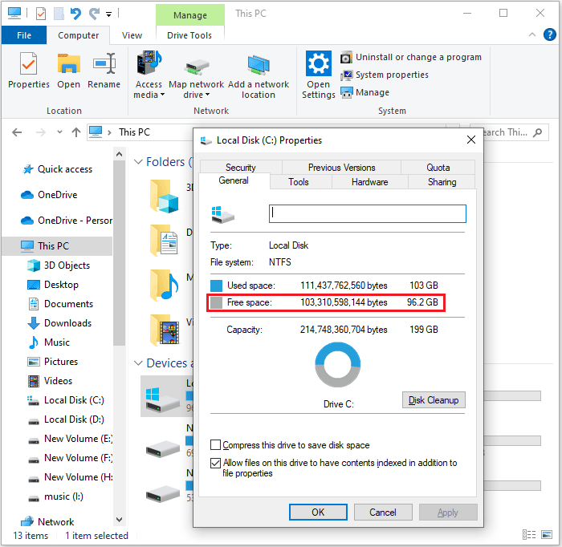The height and width of the screenshot is (547, 562).
Task: Go back with the left arrow
Action: point(17,132)
